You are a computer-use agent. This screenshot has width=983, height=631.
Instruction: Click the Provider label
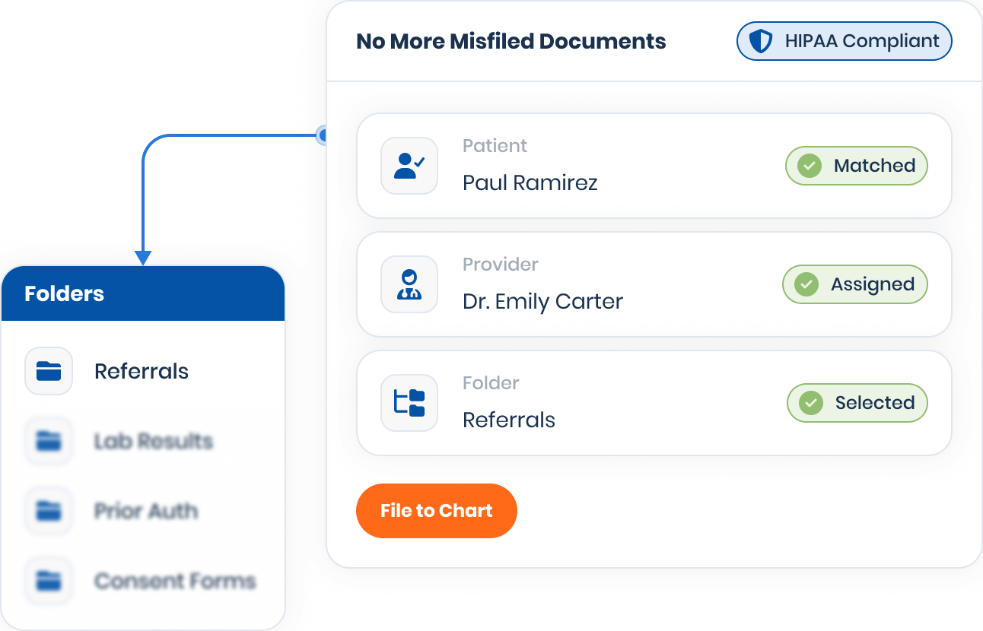click(501, 265)
